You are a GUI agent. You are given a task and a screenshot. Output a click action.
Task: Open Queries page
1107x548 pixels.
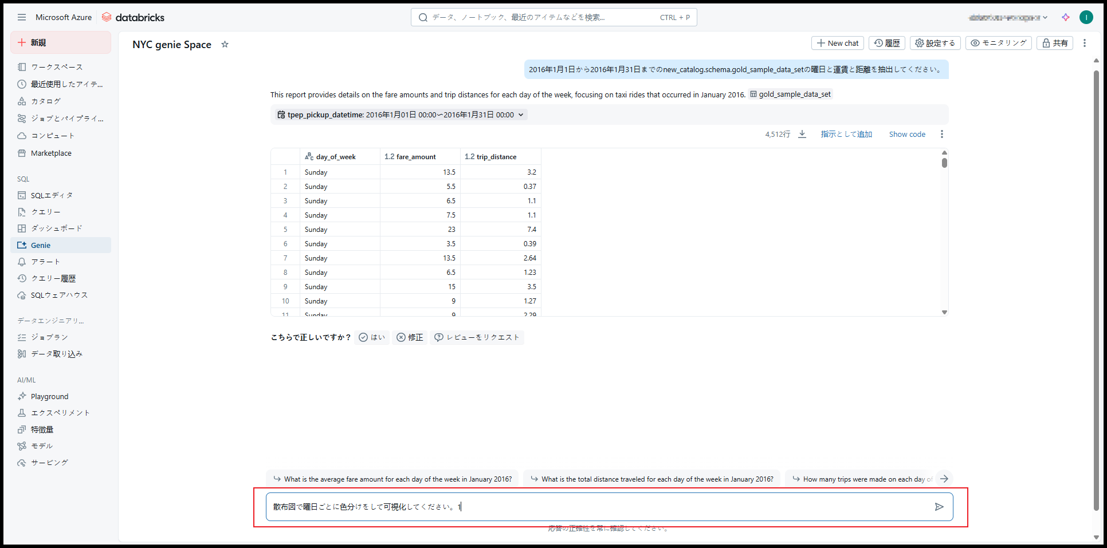click(x=61, y=212)
